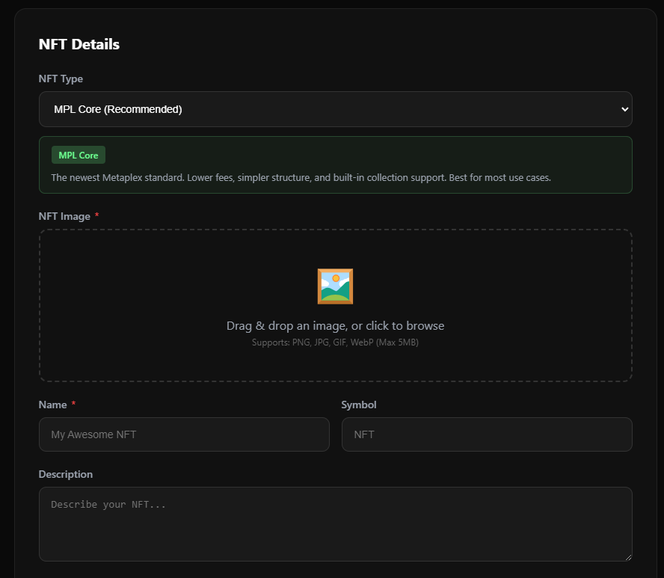Focus the Name input field

[184, 434]
